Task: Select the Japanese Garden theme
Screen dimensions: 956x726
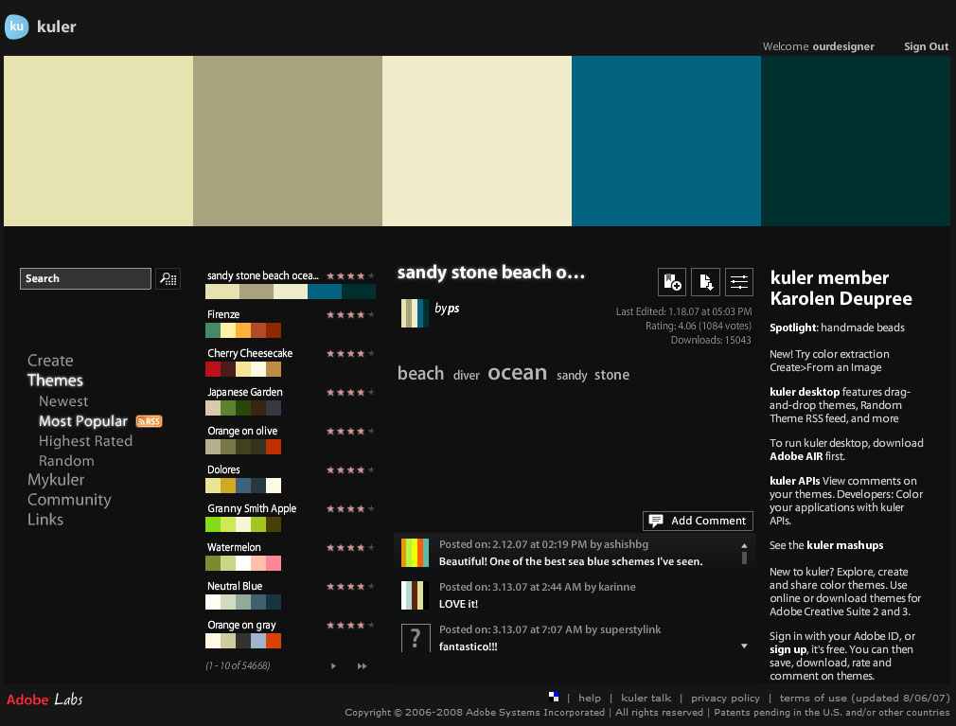Action: 243,408
